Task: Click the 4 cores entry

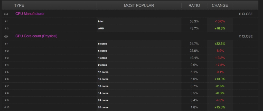Action: [102, 58]
